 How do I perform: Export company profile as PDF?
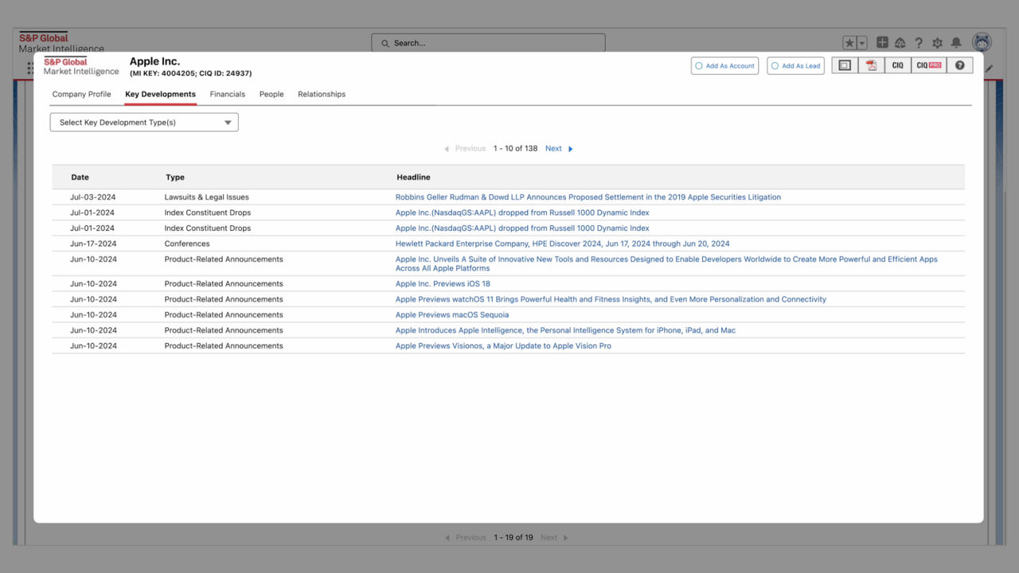pos(871,65)
